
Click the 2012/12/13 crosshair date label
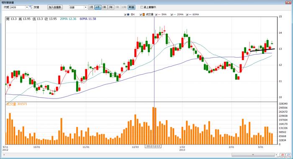pos(153,146)
